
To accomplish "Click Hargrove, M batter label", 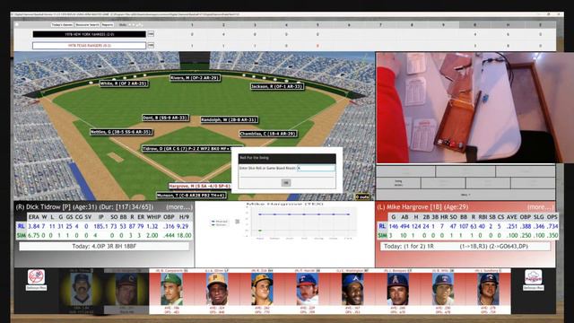I will click(x=200, y=186).
